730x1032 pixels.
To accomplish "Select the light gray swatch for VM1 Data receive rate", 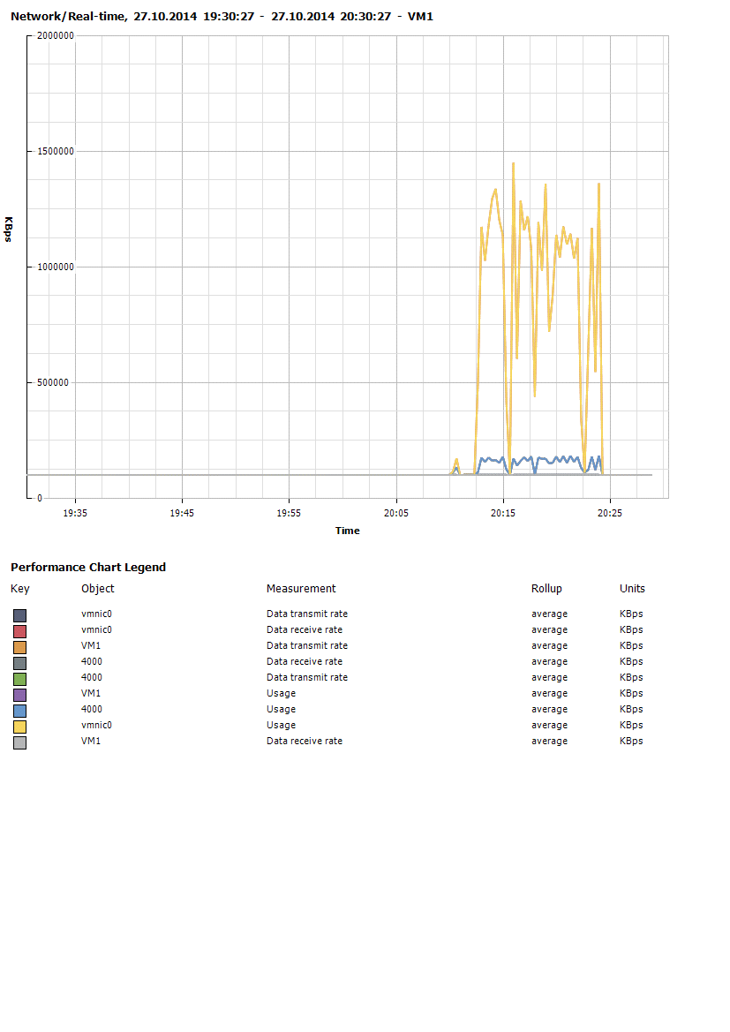I will pyautogui.click(x=19, y=742).
